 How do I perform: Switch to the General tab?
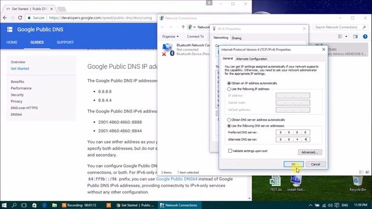pyautogui.click(x=228, y=58)
